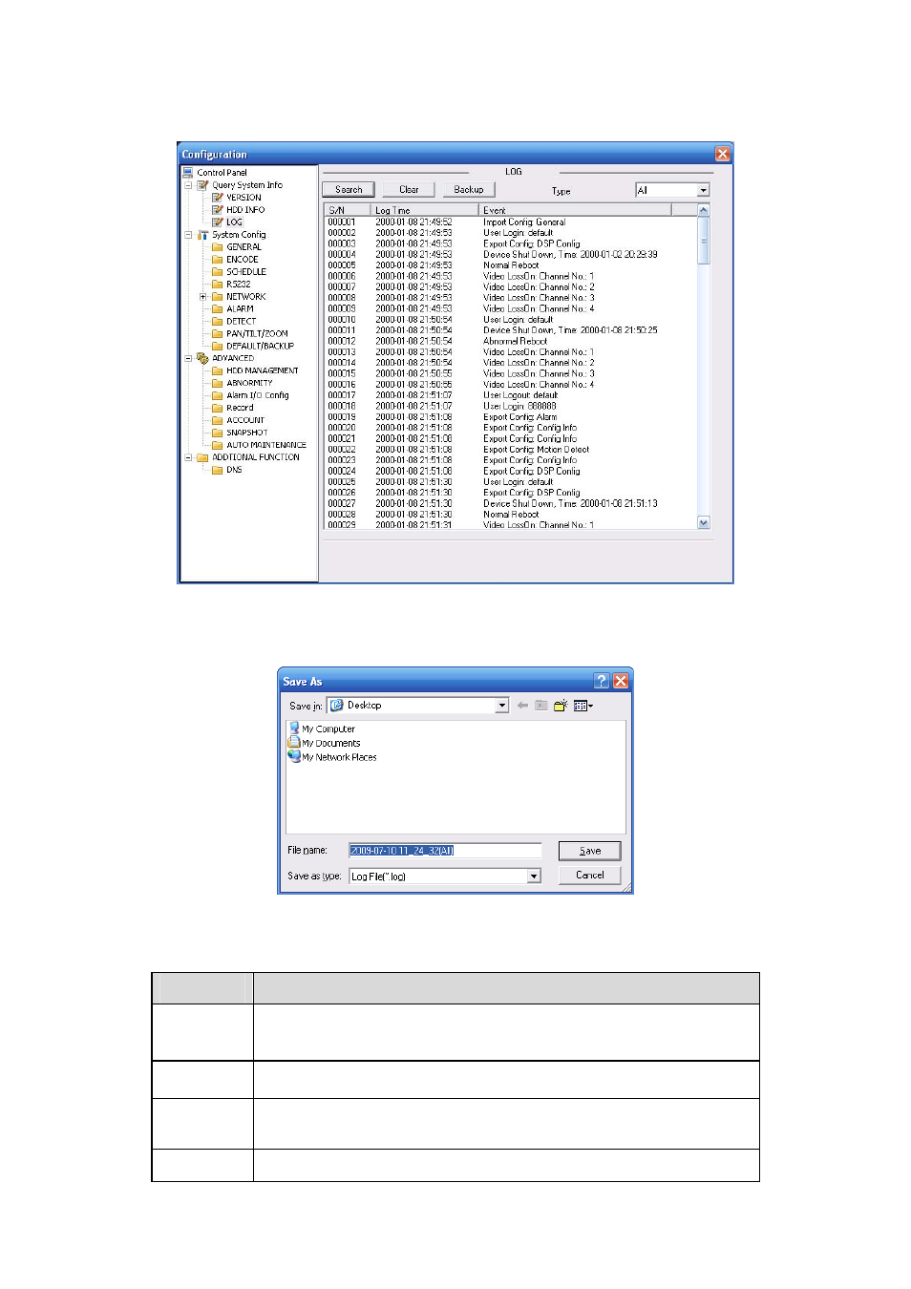Image resolution: width=911 pixels, height=1289 pixels.
Task: Open the Save as type dropdown
Action: click(x=535, y=876)
